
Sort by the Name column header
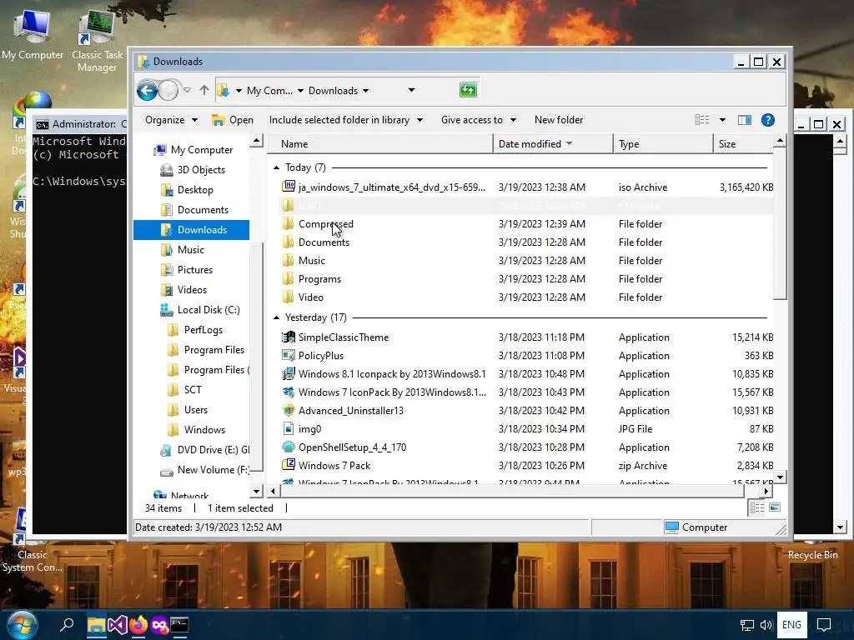point(380,143)
